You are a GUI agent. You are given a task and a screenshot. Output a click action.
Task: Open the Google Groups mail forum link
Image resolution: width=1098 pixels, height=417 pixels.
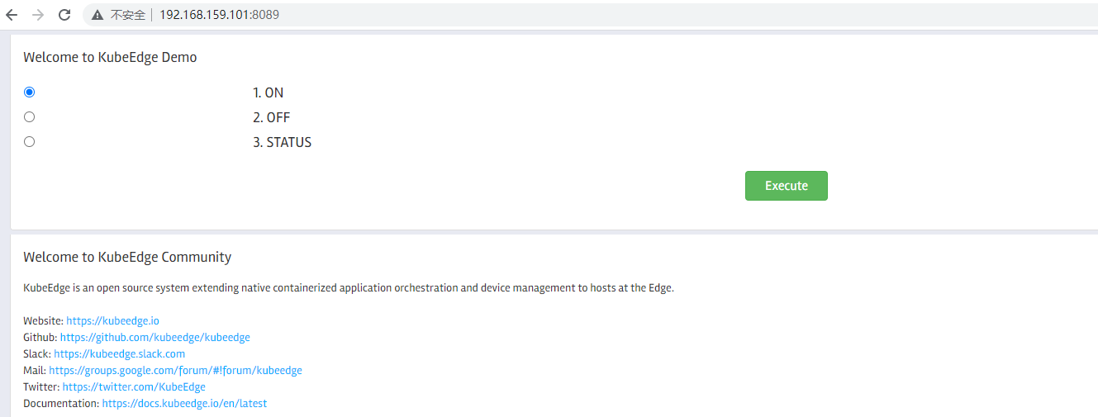[x=175, y=370]
